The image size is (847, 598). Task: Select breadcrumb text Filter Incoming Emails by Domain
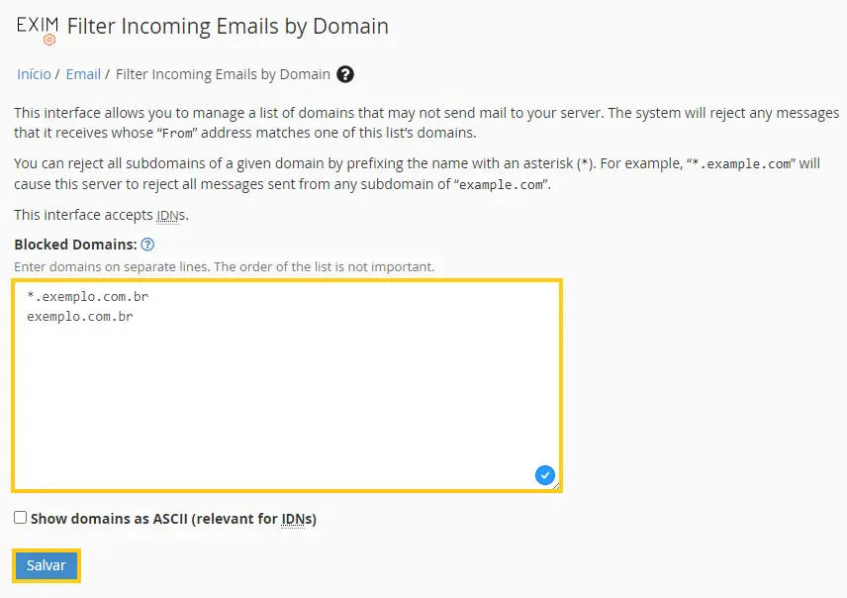click(x=223, y=74)
